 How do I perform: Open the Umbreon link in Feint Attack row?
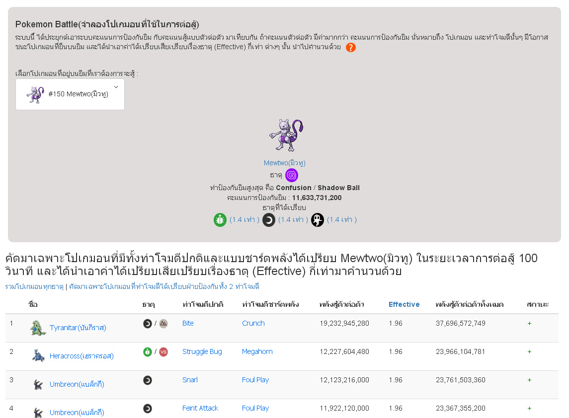77,413
